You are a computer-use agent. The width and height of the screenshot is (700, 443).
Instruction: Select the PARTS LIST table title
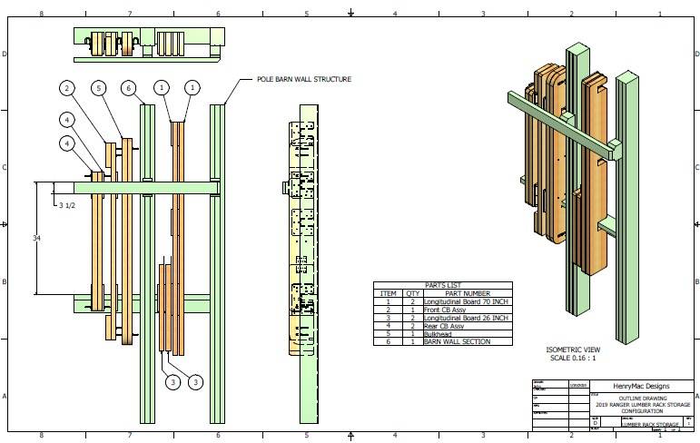click(x=443, y=285)
